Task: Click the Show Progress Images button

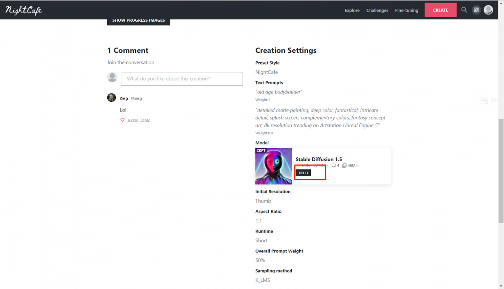Action: pyautogui.click(x=138, y=21)
